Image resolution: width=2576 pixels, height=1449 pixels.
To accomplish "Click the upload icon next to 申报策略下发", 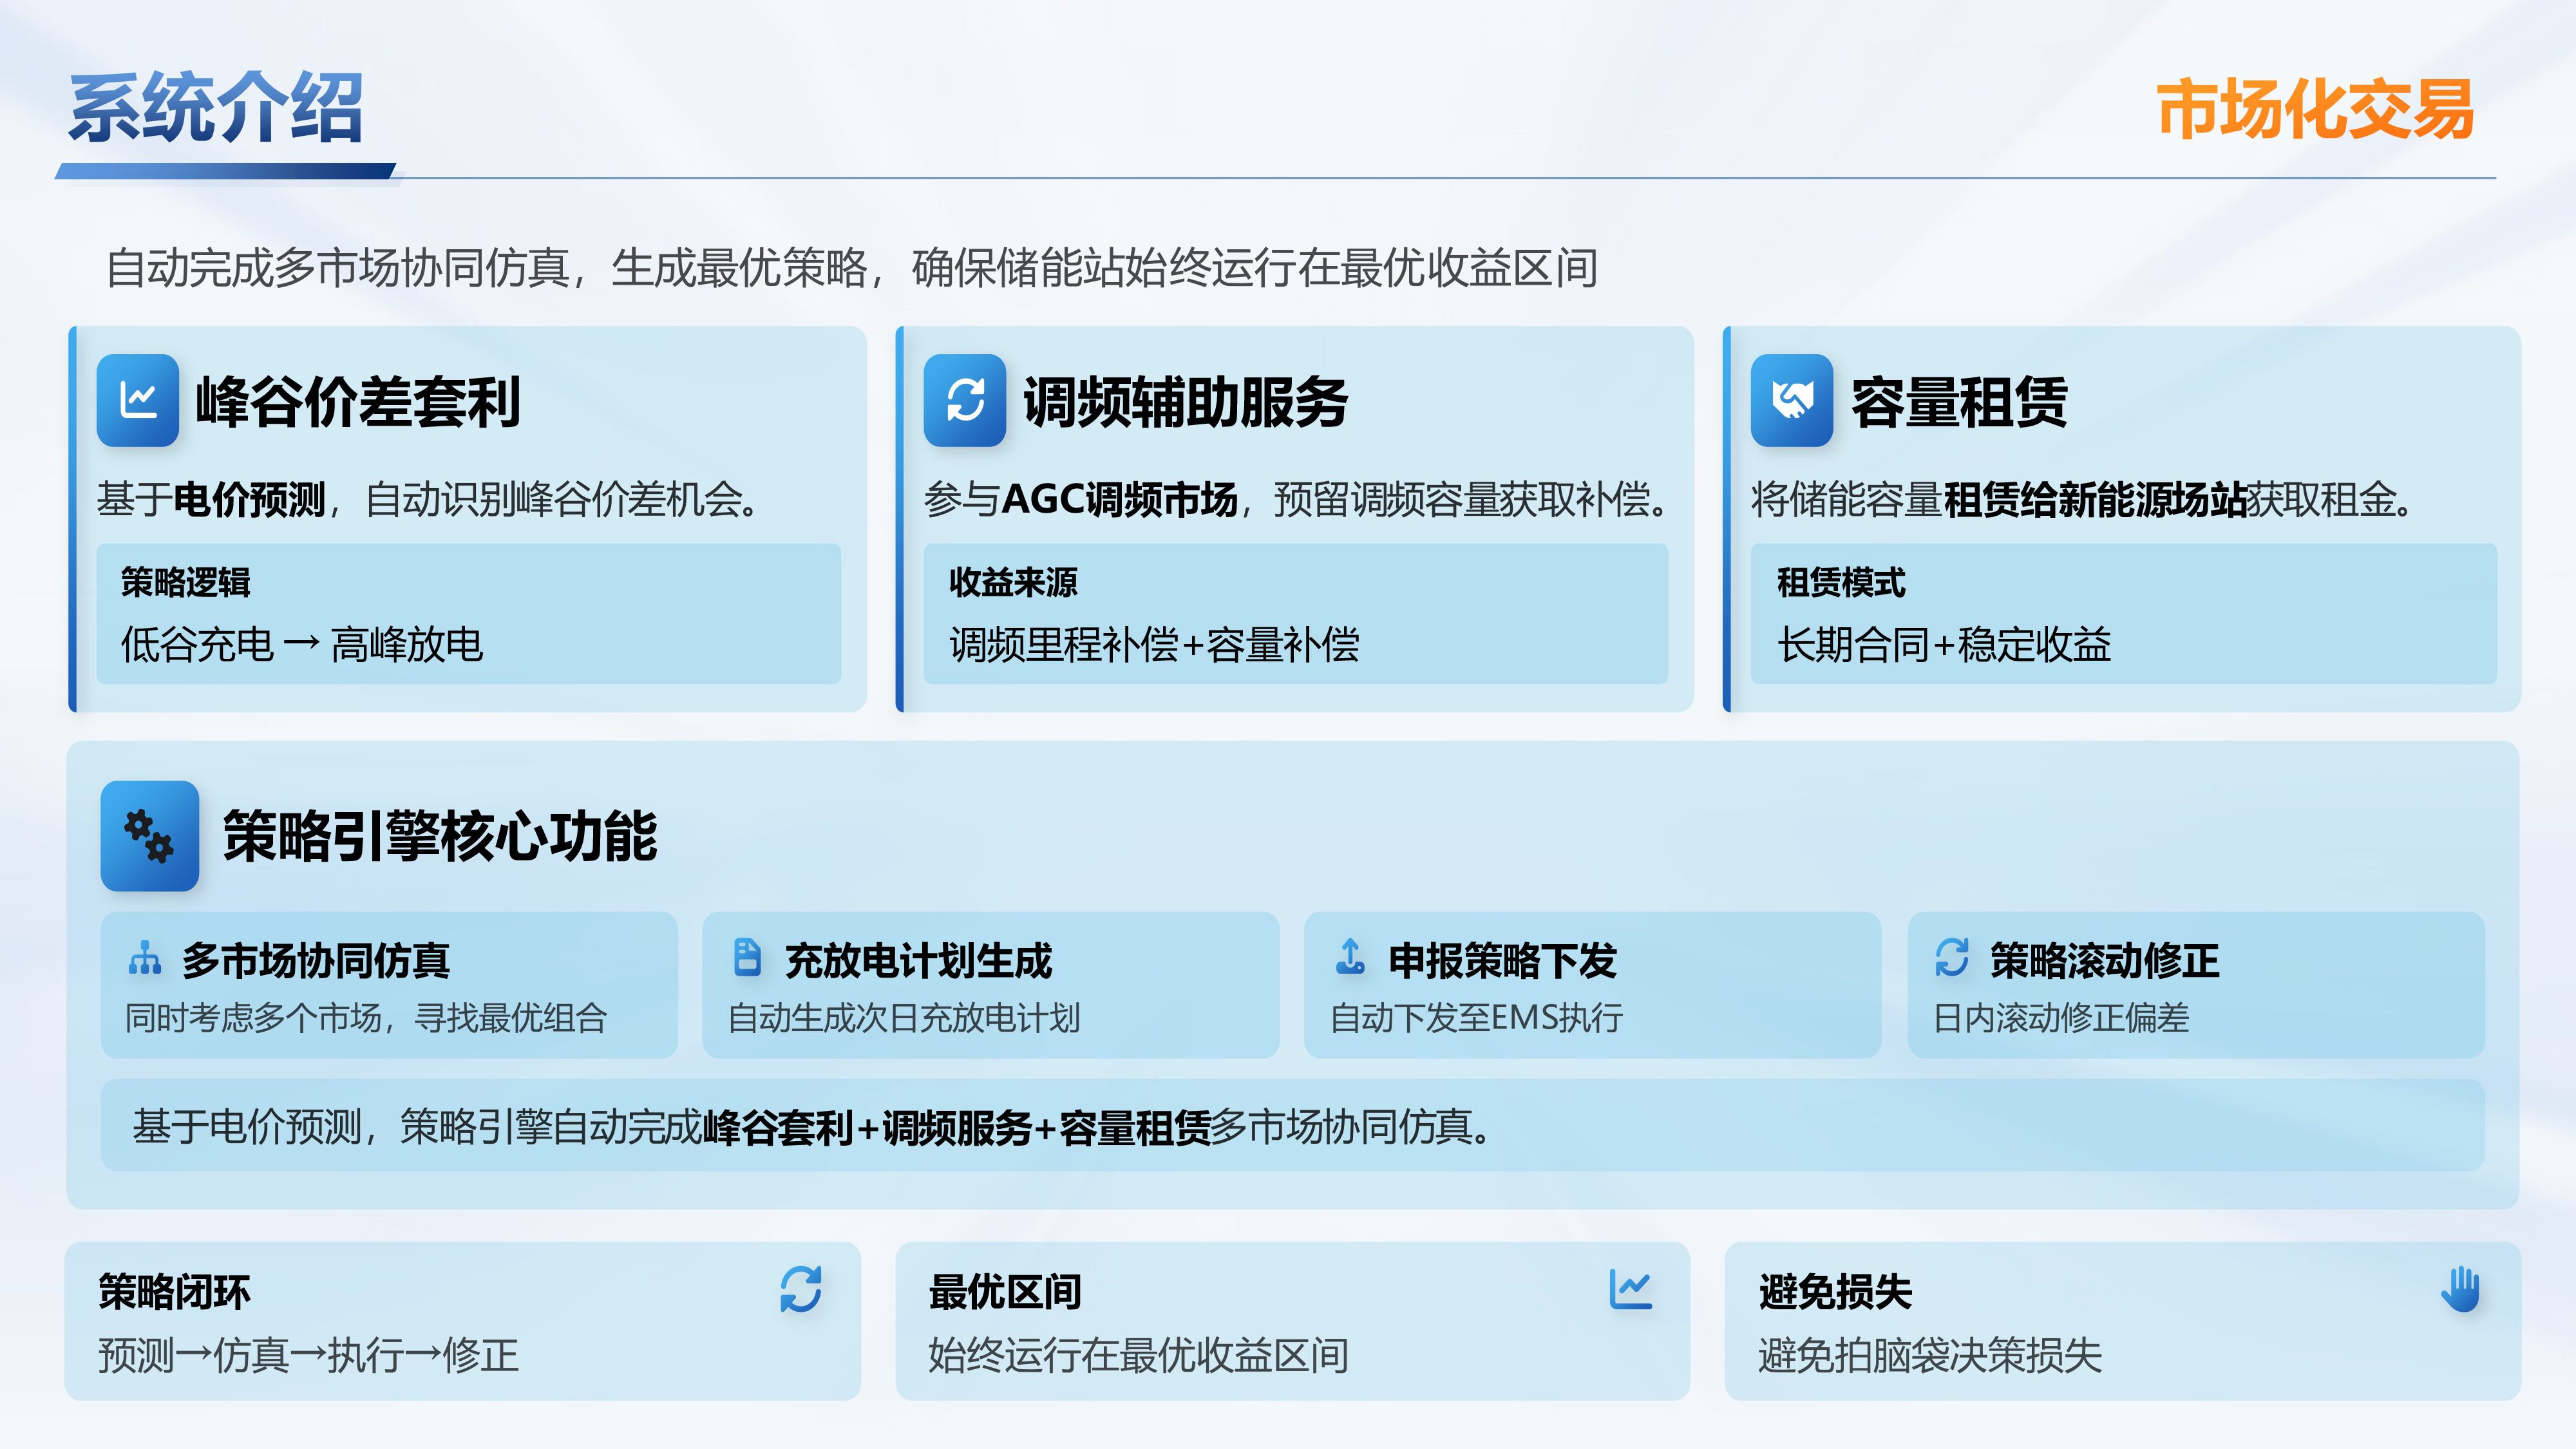I will [1350, 957].
